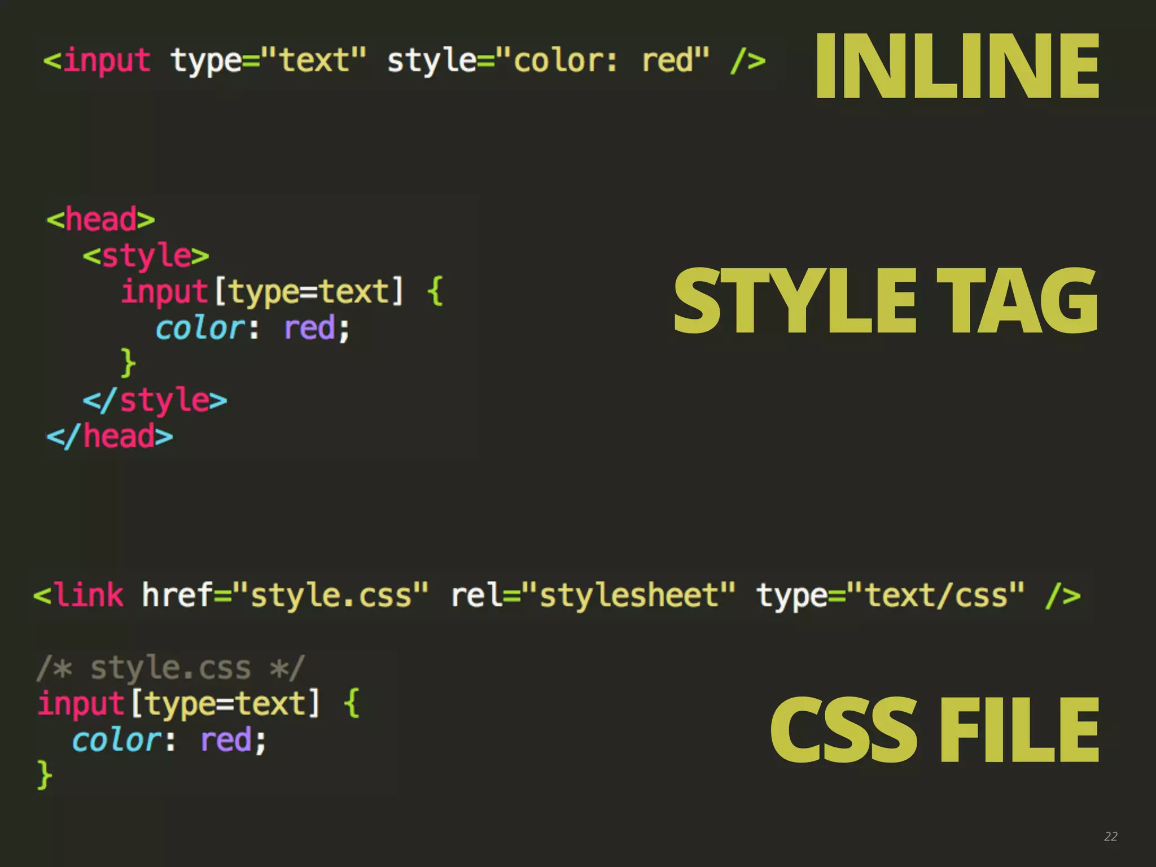
Task: Click the STYLE TAG heading
Action: (x=886, y=300)
